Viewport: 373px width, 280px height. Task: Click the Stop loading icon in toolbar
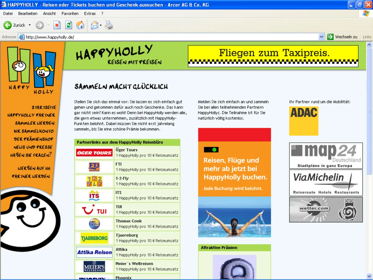point(57,25)
